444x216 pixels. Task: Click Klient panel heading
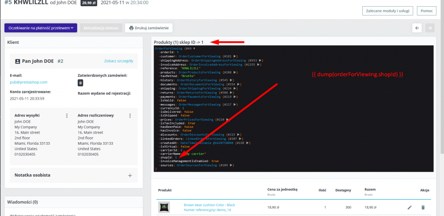[x=13, y=42]
